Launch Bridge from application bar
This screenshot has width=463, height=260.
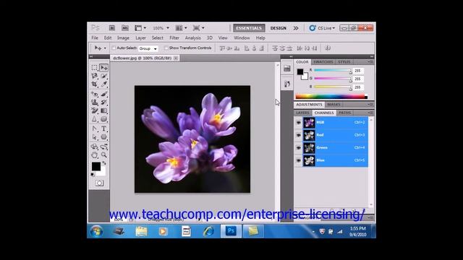point(112,28)
